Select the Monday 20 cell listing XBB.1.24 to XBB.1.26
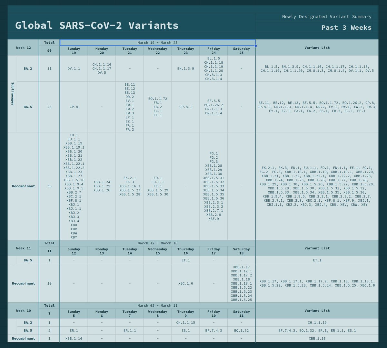The width and height of the screenshot is (387, 348). [102, 186]
